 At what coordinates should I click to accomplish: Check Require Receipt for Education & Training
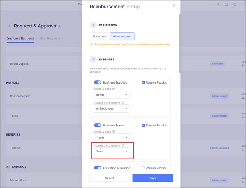tap(143, 168)
